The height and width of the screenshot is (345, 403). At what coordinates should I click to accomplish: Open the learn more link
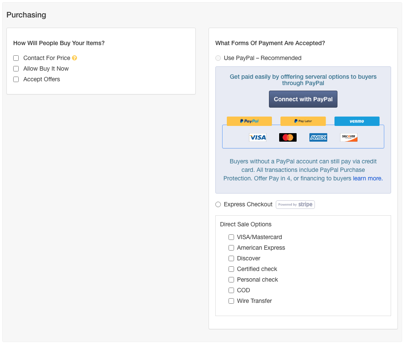pos(368,178)
